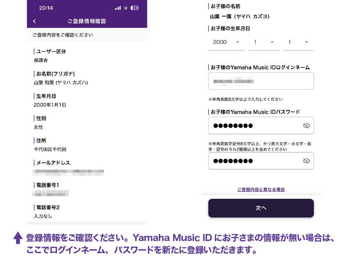Select the name 山葉 和葉 (ヤマハ カズハ)

pos(61,83)
